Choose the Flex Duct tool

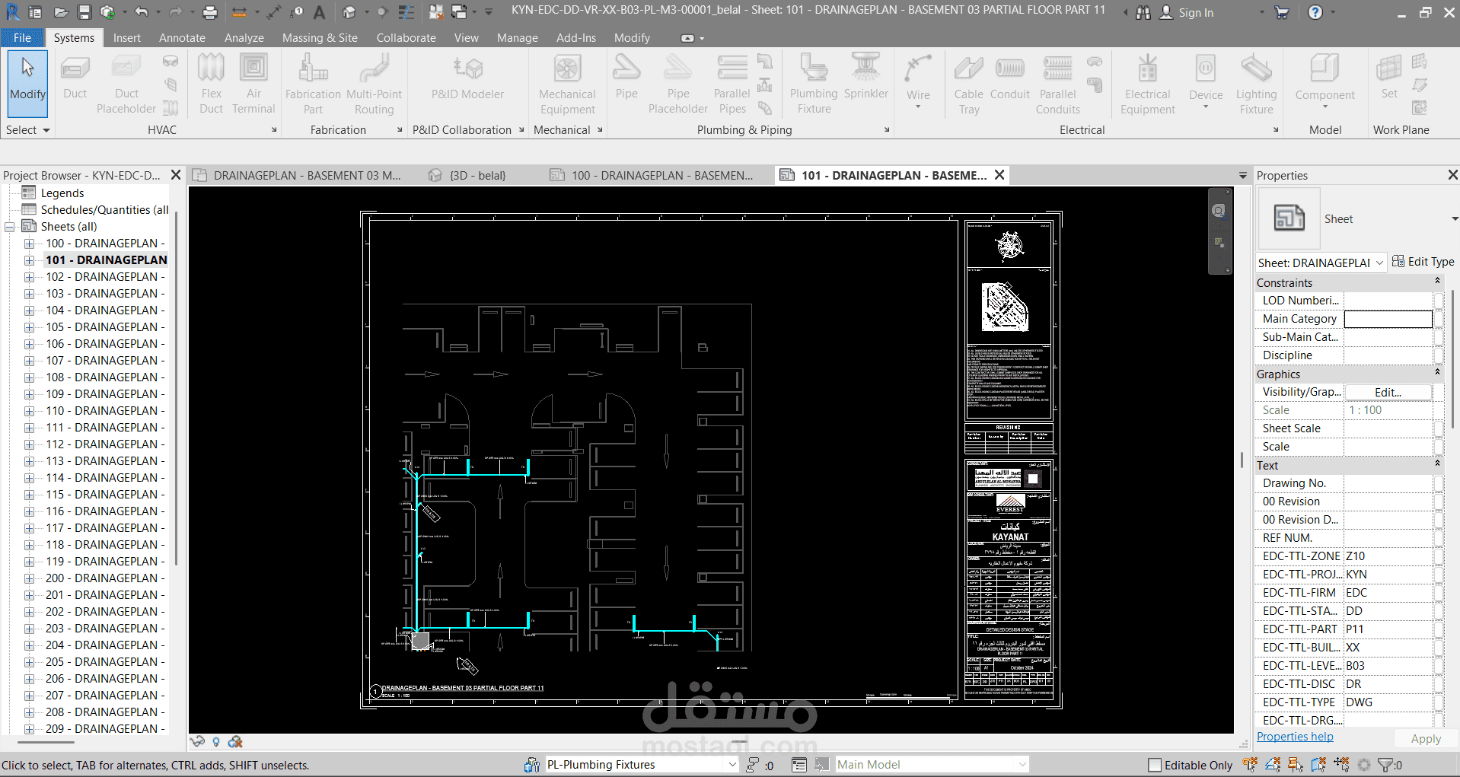coord(211,84)
